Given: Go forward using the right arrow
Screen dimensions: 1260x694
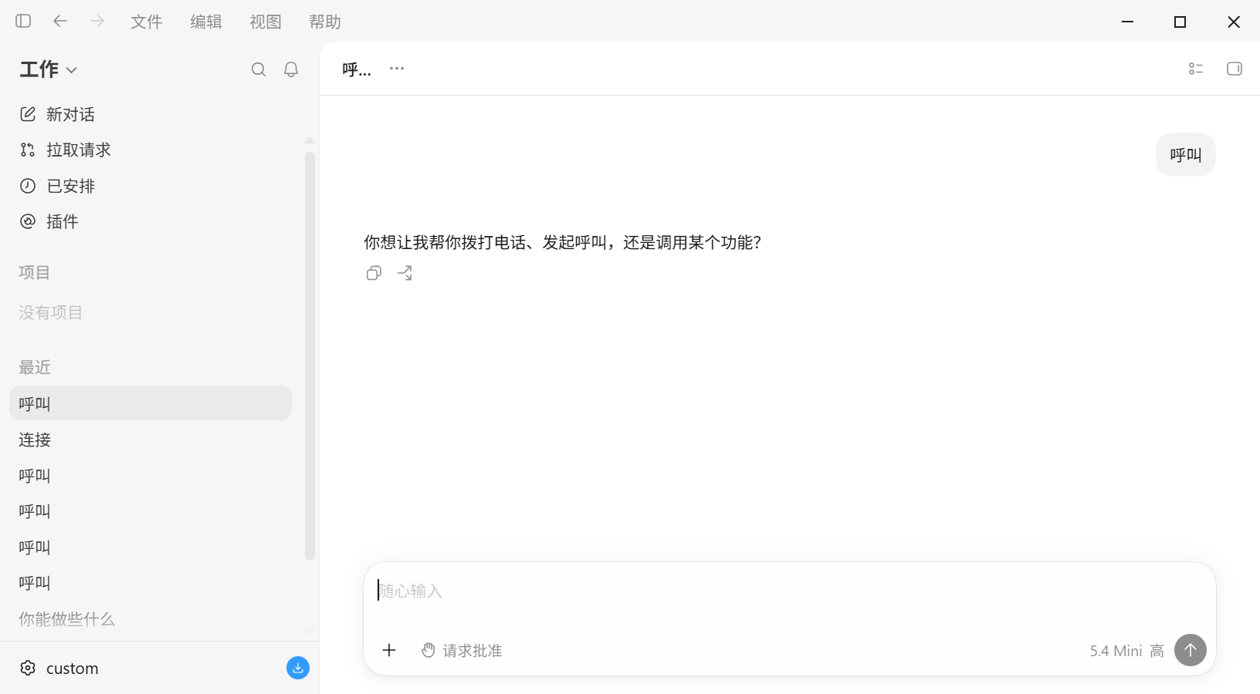Looking at the screenshot, I should click(97, 22).
